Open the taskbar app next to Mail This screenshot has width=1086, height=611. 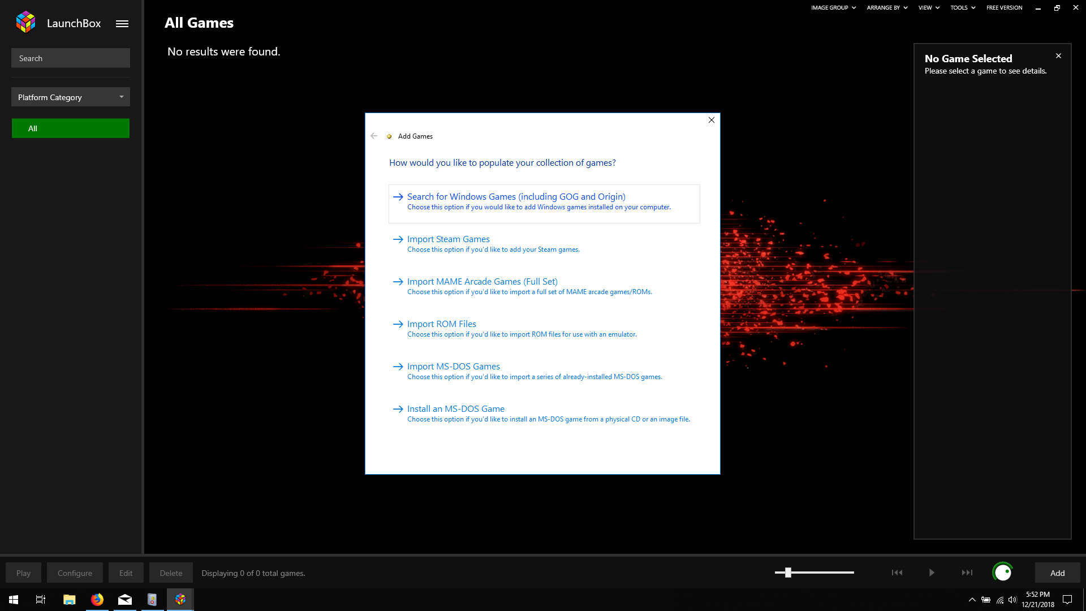coord(152,600)
